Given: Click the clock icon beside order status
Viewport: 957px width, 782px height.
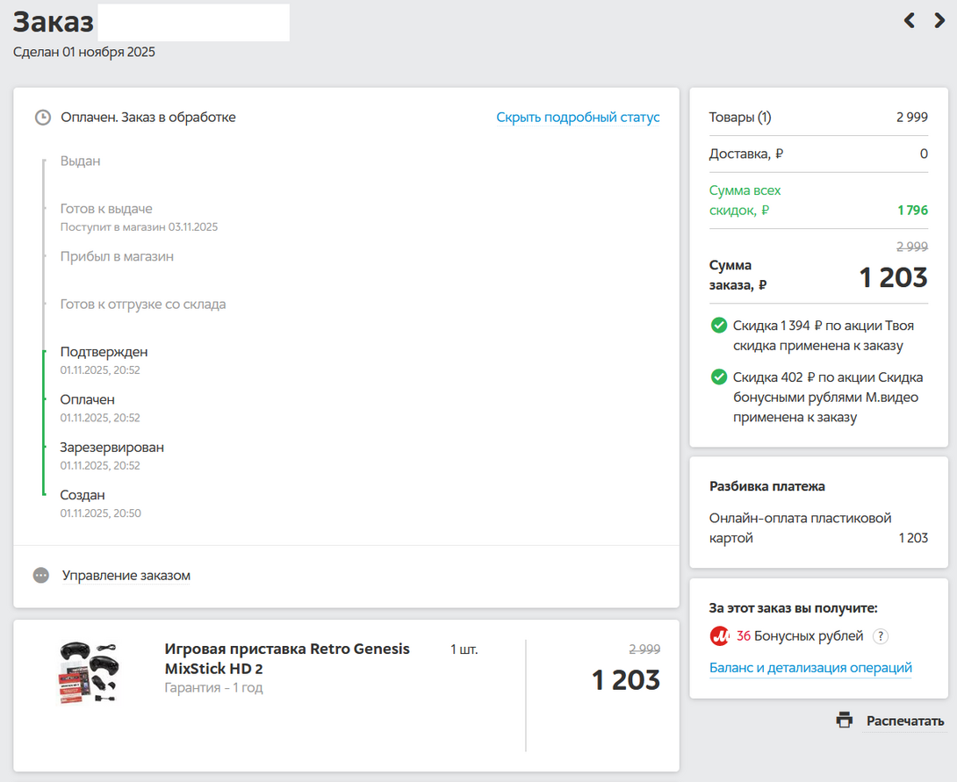Looking at the screenshot, I should pos(42,118).
